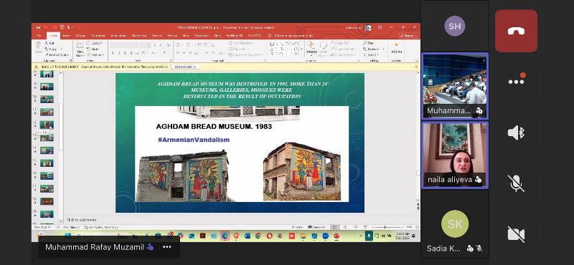Click Tell me what you want to do
Viewport: 574px width, 265px height.
point(290,36)
